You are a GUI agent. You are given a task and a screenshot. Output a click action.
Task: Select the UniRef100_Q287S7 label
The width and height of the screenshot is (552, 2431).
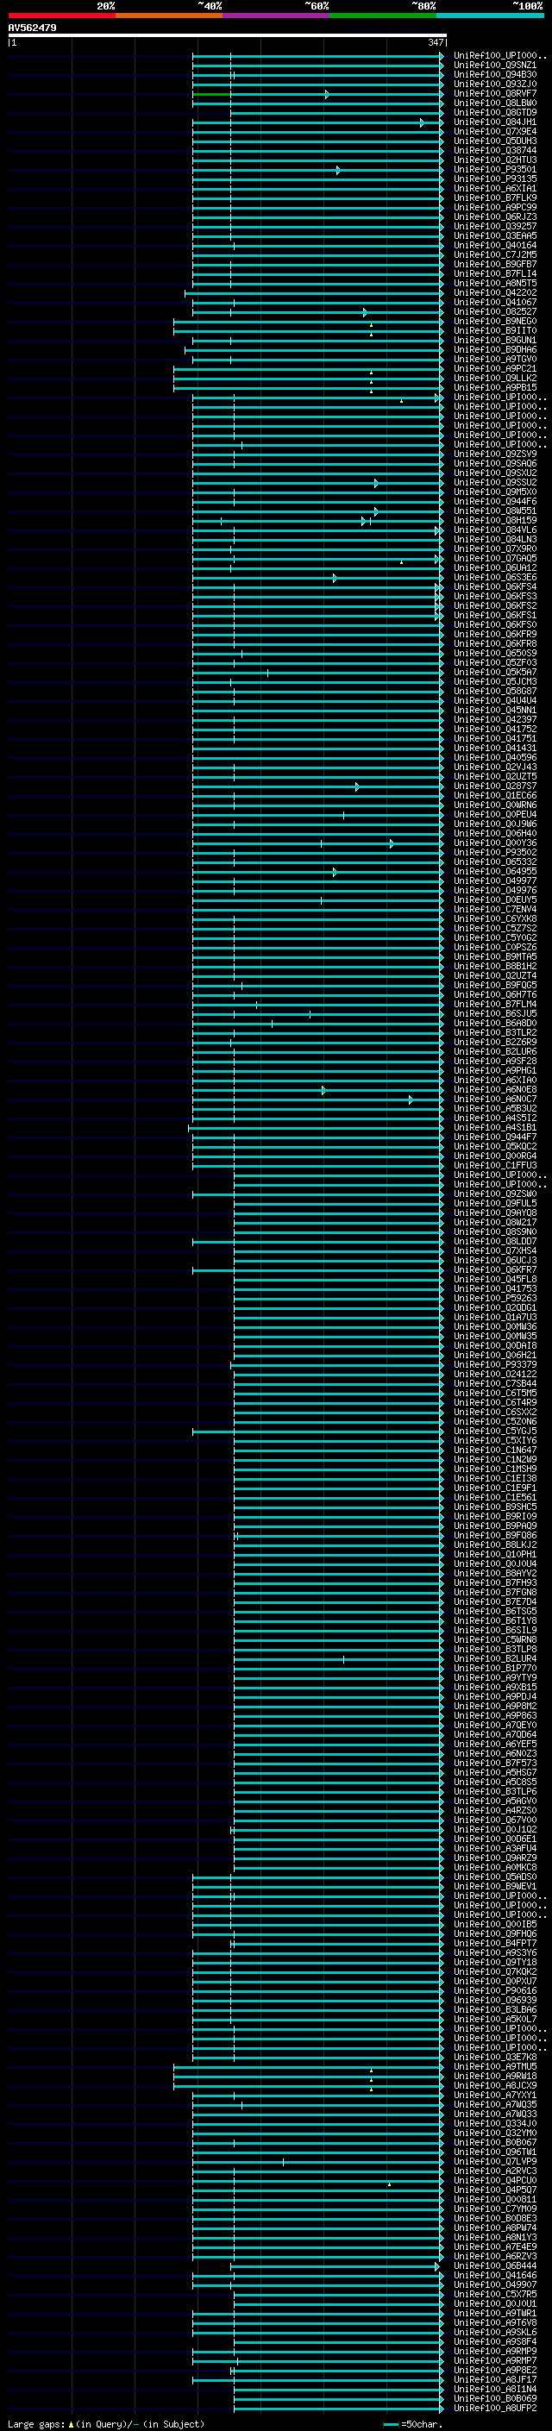[x=495, y=785]
